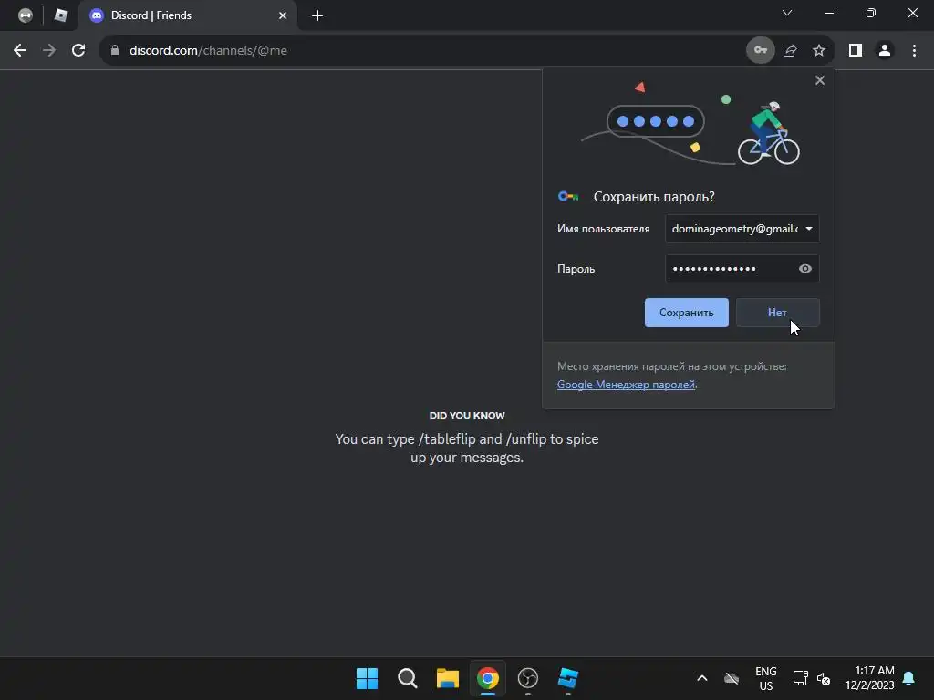
Task: Open the Chrome three-dot menu
Action: tap(914, 51)
